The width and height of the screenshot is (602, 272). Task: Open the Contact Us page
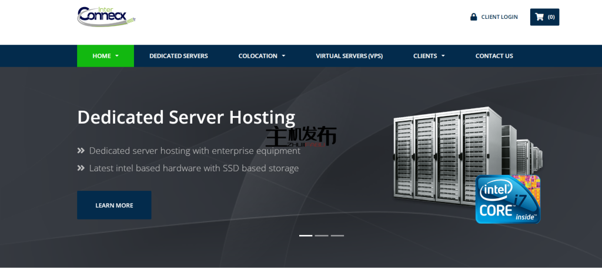494,56
